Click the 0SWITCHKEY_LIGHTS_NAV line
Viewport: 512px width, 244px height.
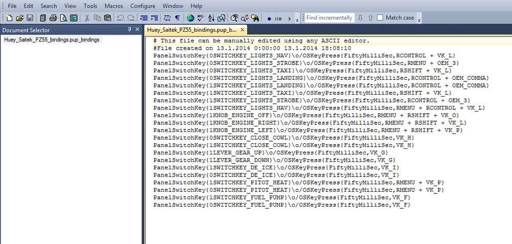click(x=305, y=55)
